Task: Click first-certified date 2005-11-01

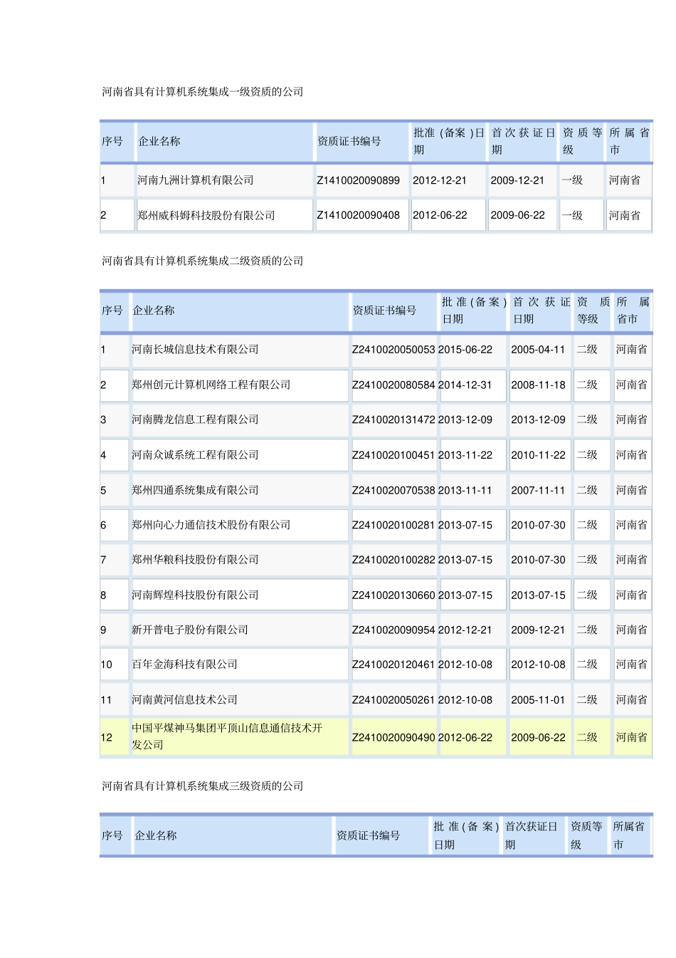Action: (538, 700)
